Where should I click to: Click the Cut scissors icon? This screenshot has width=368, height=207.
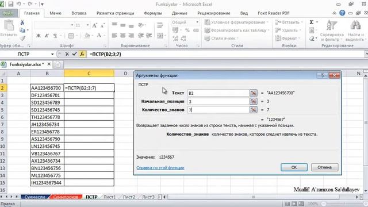click(22, 22)
